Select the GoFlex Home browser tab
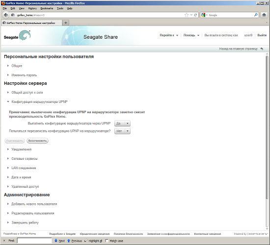Viewport: 270px width, 245px height. tap(31, 23)
